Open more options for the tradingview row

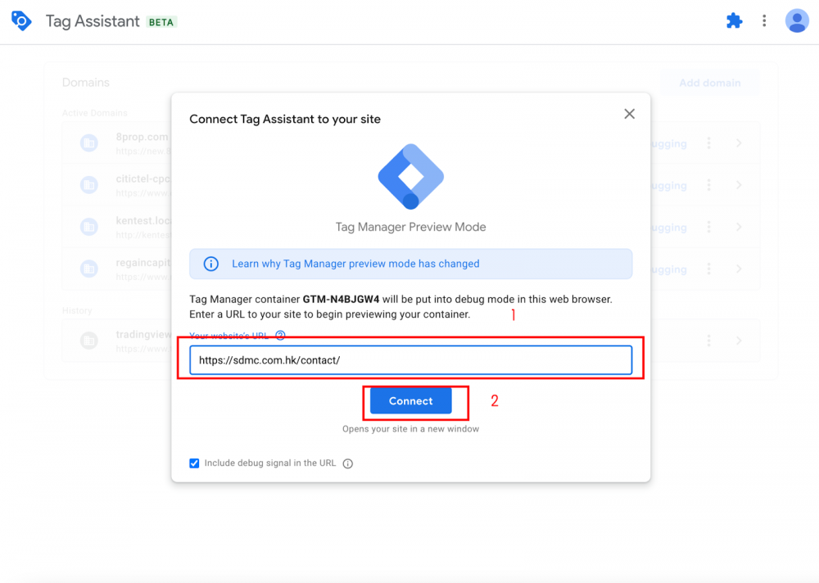click(x=708, y=341)
